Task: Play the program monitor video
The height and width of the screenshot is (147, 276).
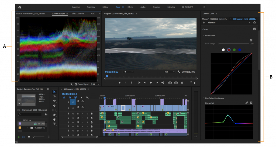Action: click(151, 83)
